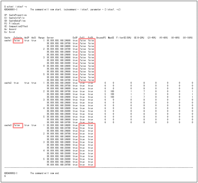Click 'The command will now end.' message

[x=45, y=173]
